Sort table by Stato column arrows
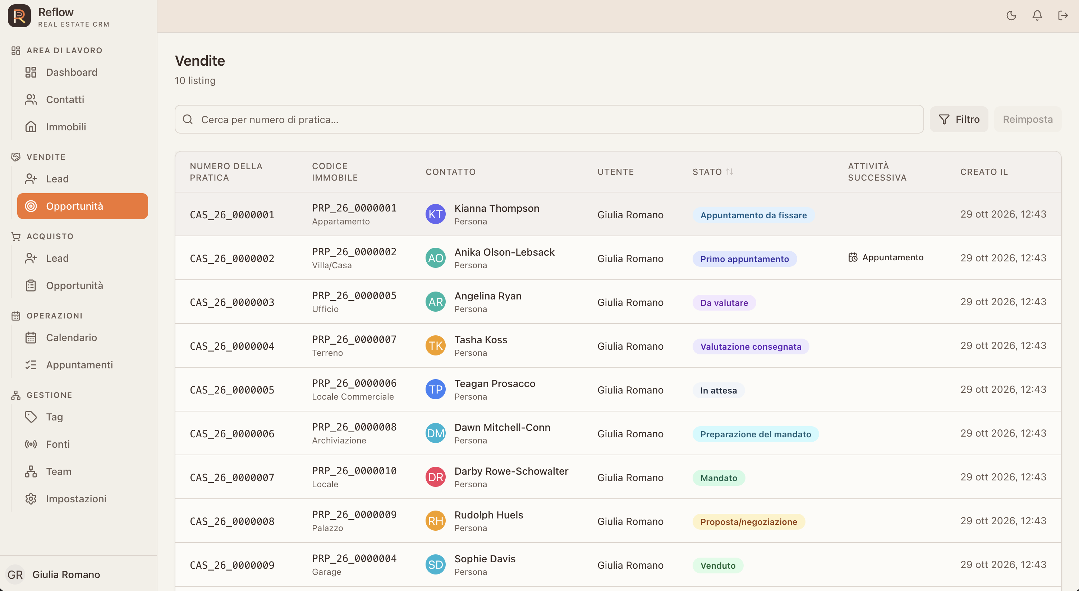Image resolution: width=1079 pixels, height=591 pixels. point(729,172)
